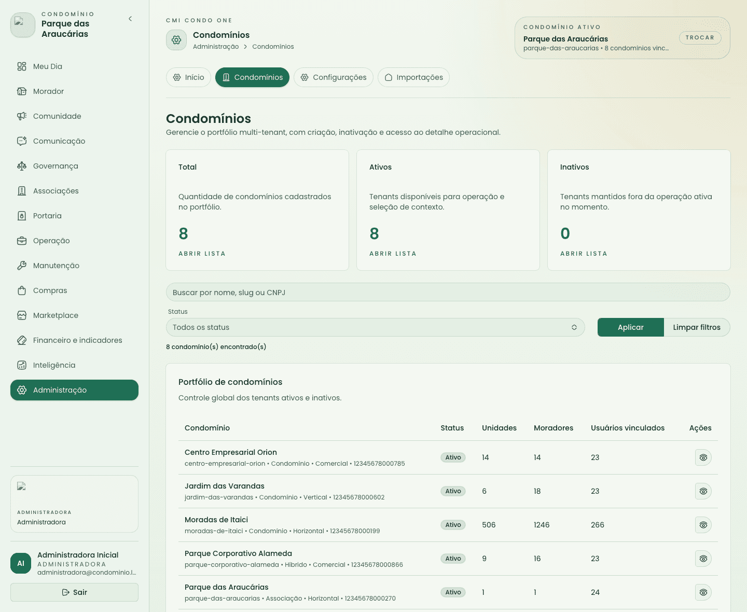Open the Morador sidebar section
747x612 pixels.
coord(74,91)
